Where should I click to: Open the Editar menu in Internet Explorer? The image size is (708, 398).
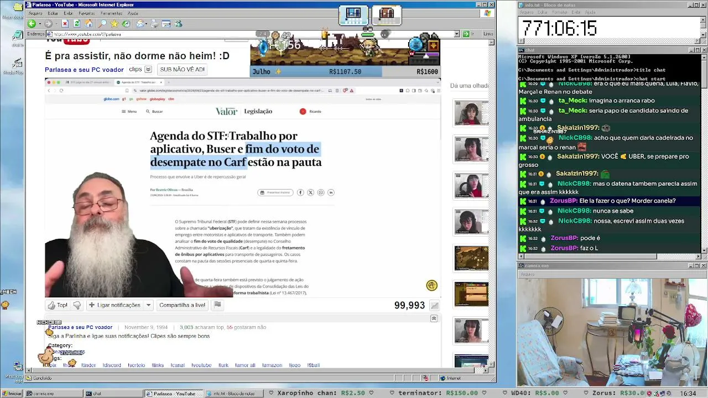[x=53, y=13]
